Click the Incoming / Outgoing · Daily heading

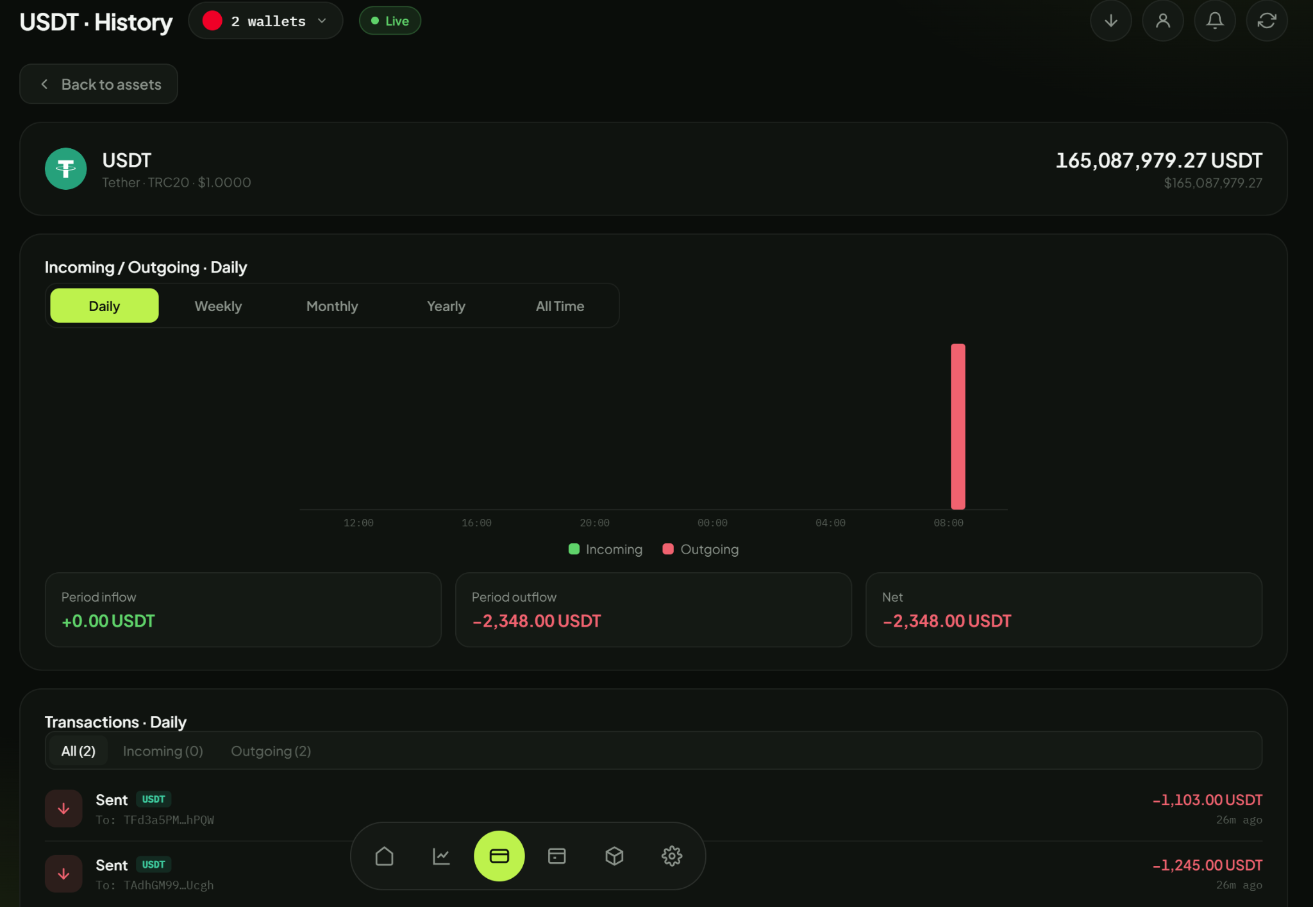tap(146, 267)
